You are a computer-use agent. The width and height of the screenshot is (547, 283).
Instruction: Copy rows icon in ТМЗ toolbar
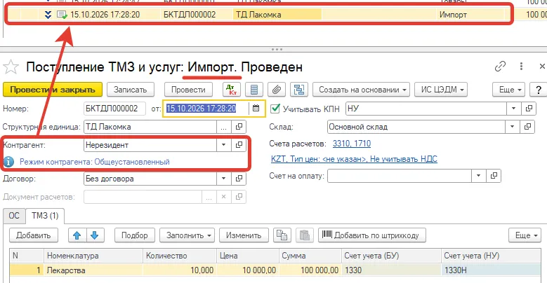pos(282,235)
